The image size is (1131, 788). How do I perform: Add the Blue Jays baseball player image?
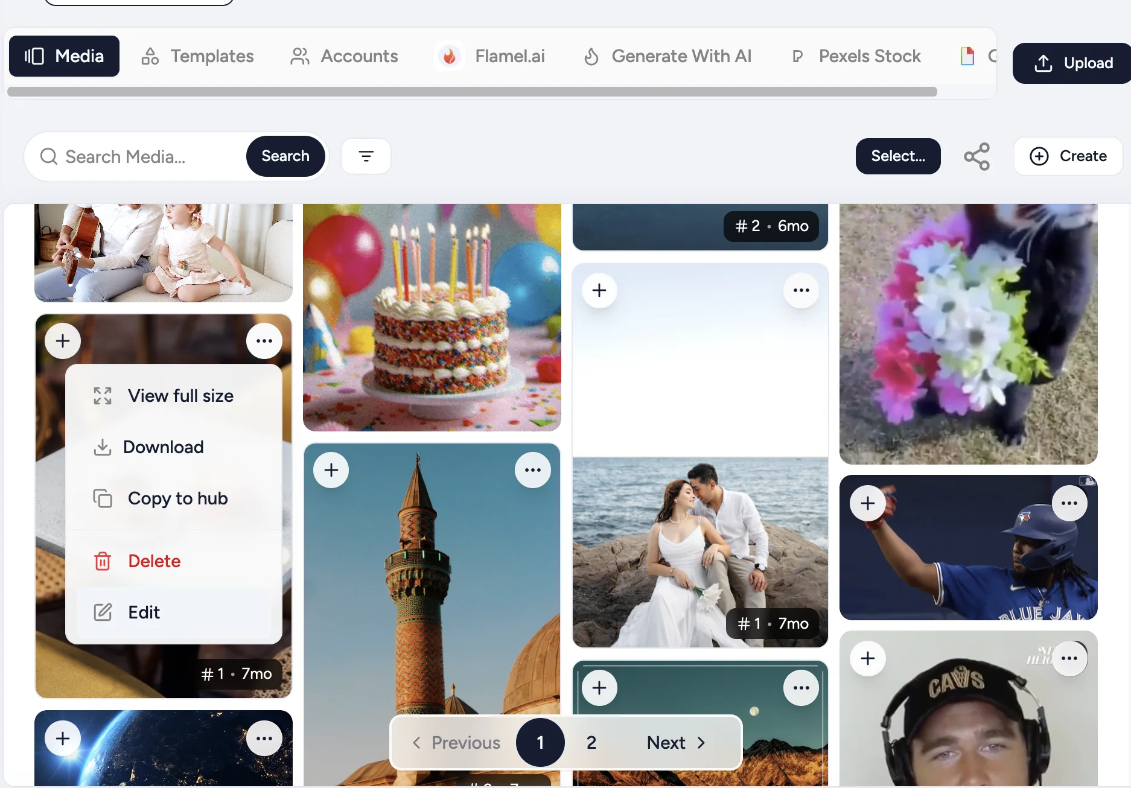point(868,503)
